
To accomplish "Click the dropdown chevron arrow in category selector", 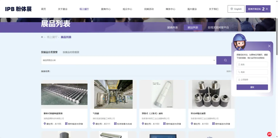I will (214, 60).
